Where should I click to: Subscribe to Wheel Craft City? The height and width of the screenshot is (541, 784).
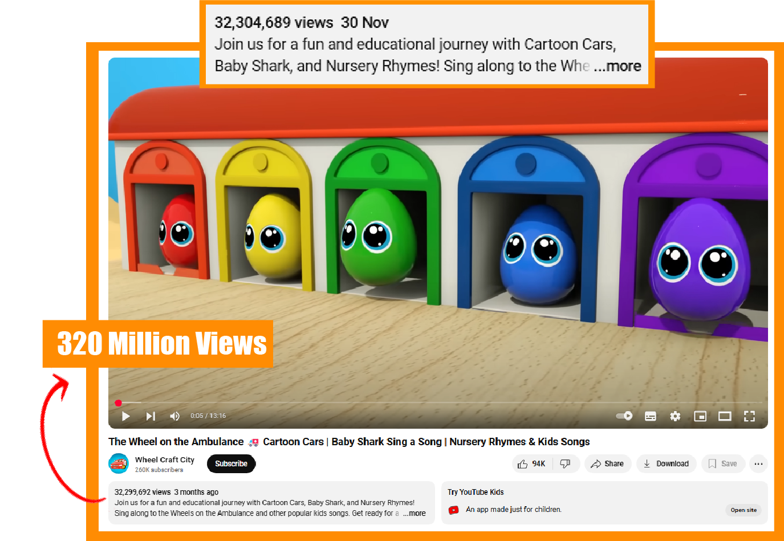(231, 464)
